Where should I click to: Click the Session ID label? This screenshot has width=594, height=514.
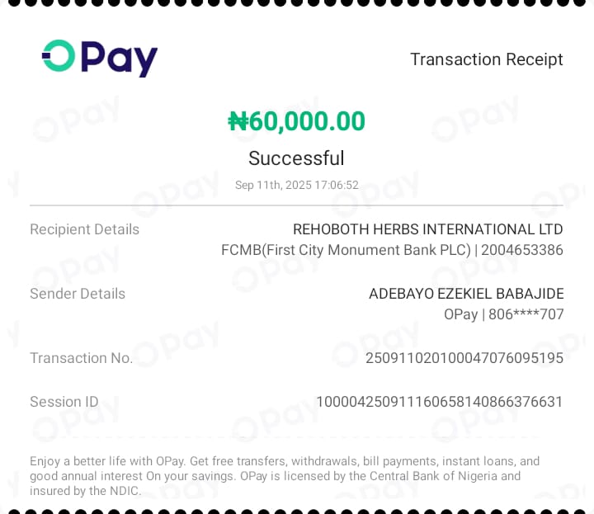pyautogui.click(x=64, y=402)
